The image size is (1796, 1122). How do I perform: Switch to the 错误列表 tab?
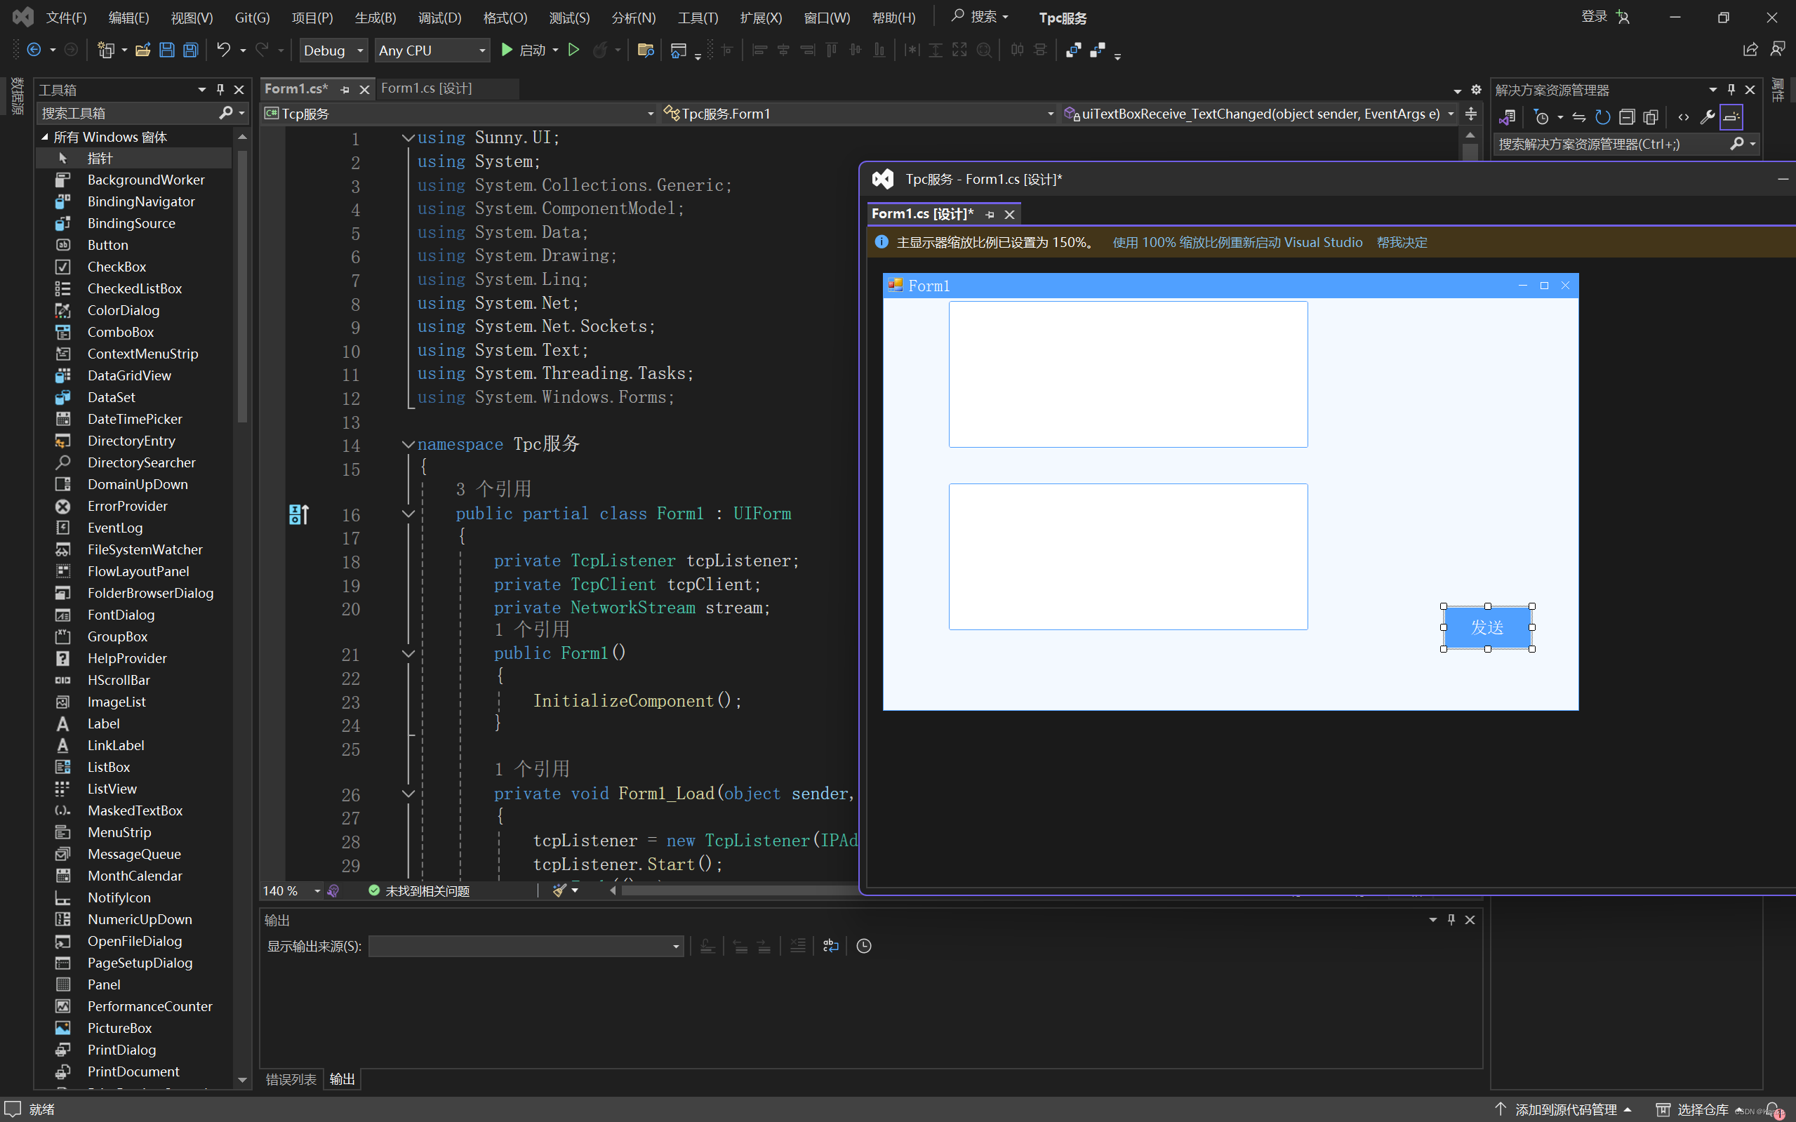291,1079
